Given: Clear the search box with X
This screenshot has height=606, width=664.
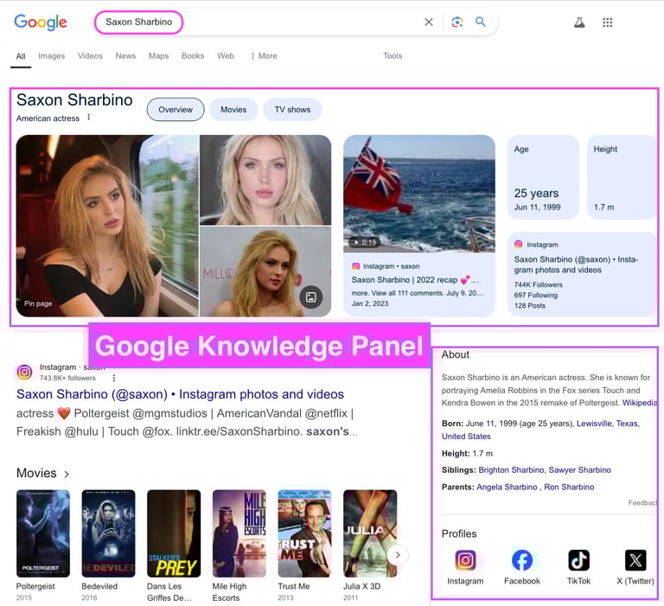Looking at the screenshot, I should click(x=429, y=22).
